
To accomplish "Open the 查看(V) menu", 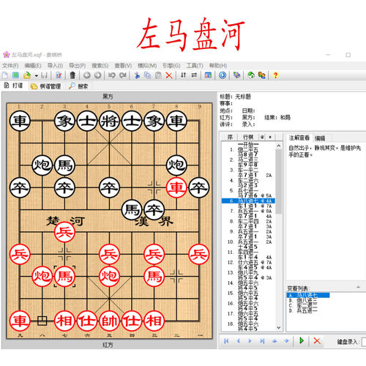I will point(123,66).
